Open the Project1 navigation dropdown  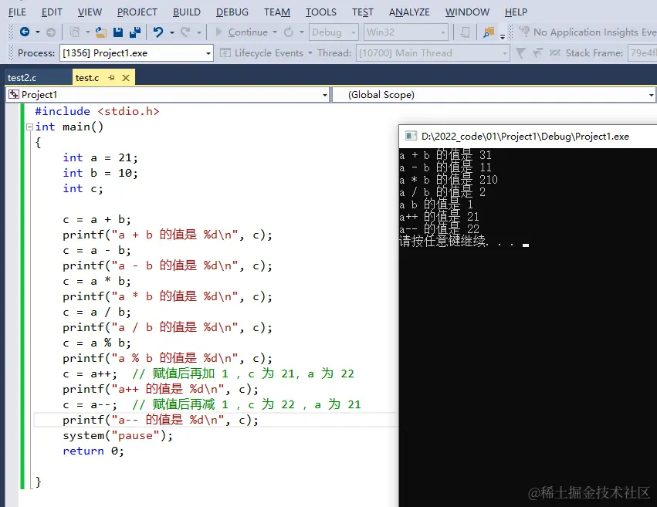[168, 95]
